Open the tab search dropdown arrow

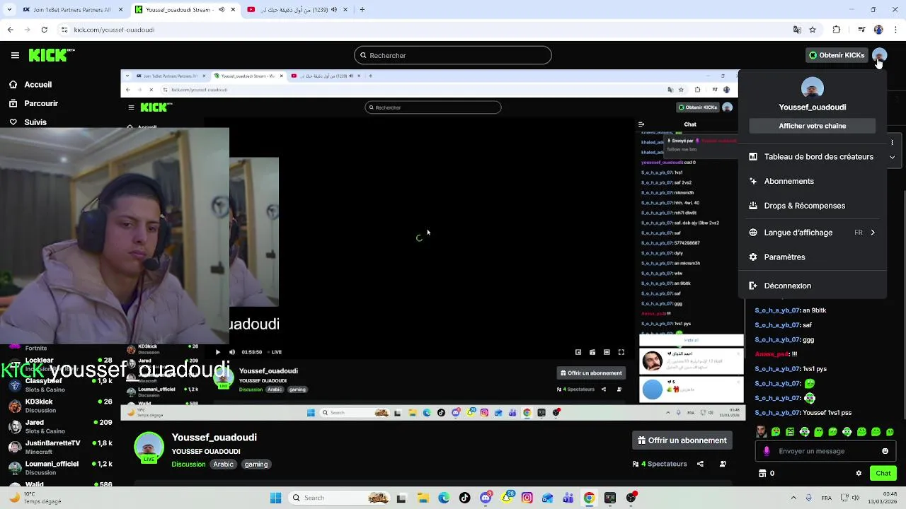(10, 10)
